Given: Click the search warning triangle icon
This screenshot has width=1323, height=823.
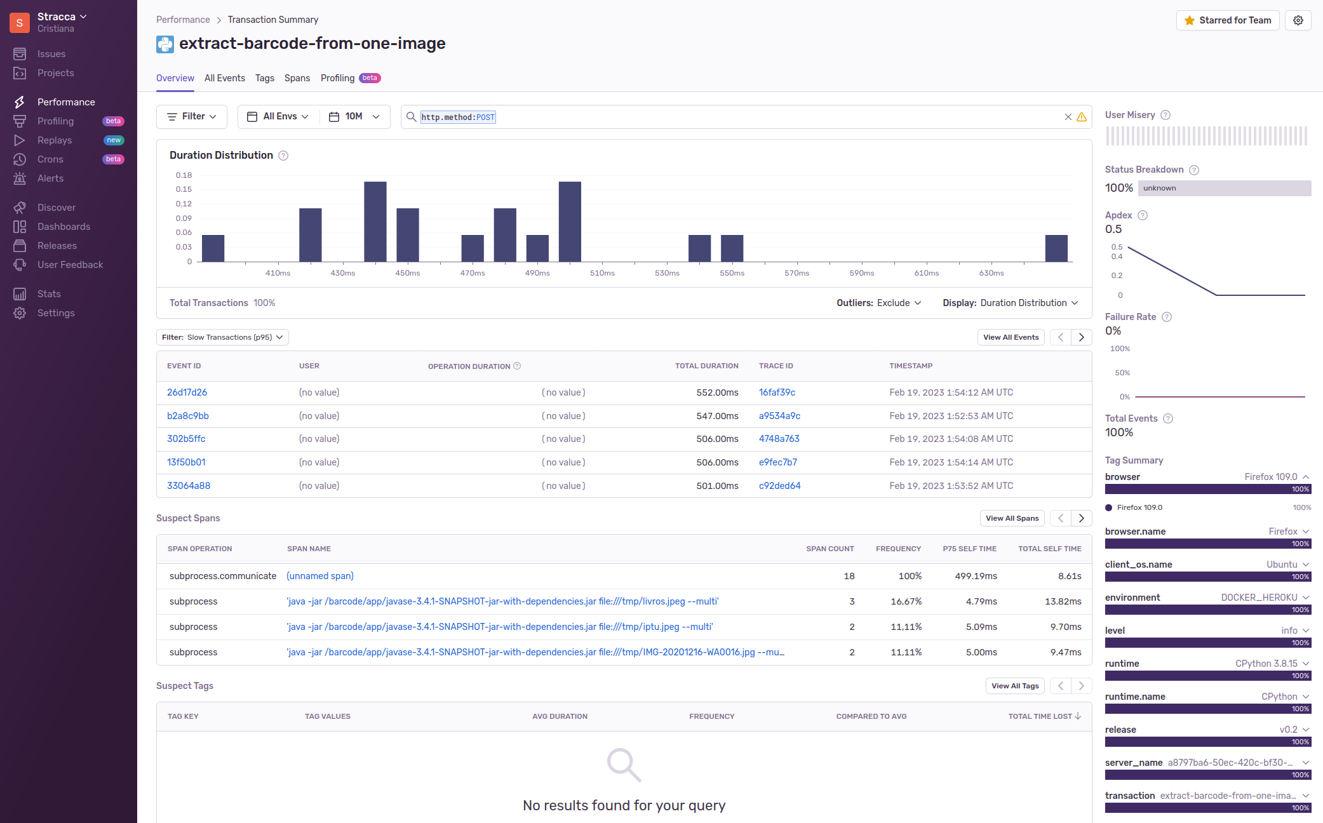Looking at the screenshot, I should [x=1082, y=117].
